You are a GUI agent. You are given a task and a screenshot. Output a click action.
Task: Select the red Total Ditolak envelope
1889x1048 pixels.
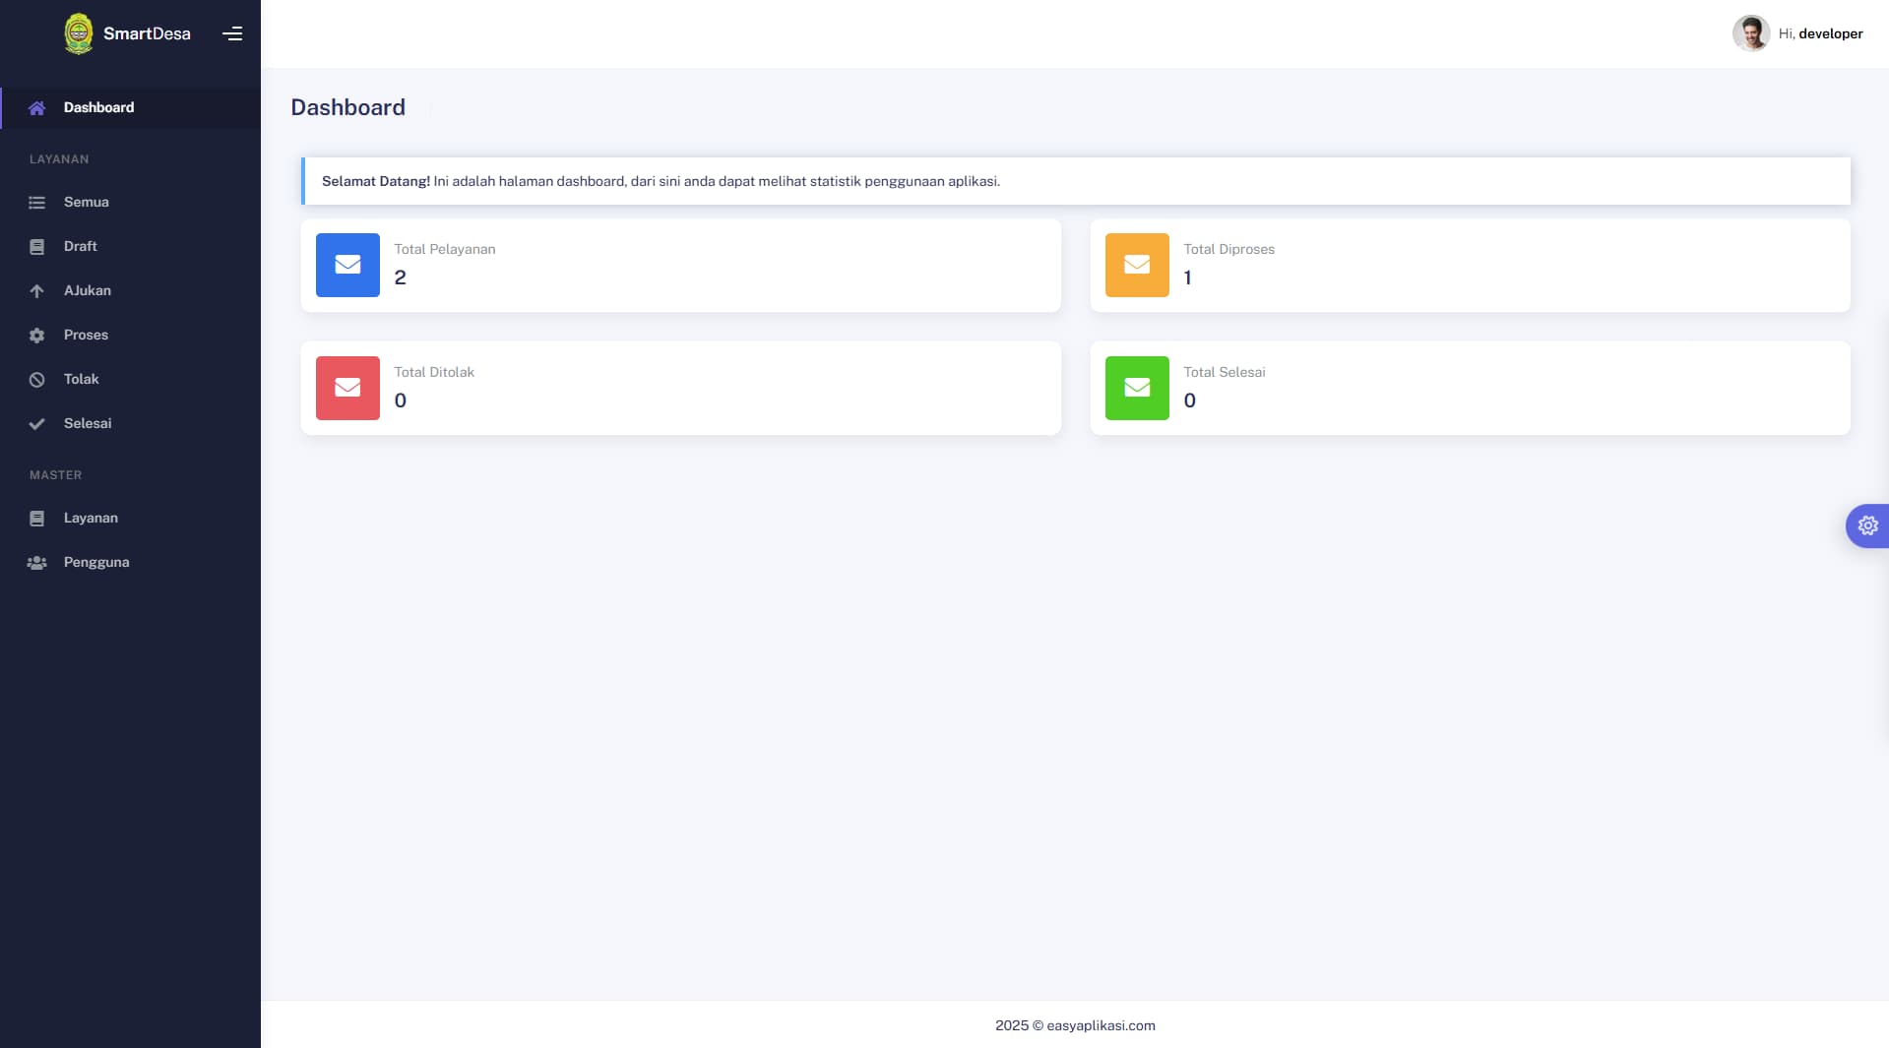[x=347, y=388]
